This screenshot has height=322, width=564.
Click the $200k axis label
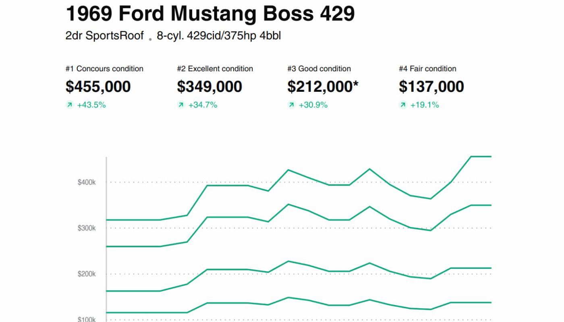tap(87, 274)
